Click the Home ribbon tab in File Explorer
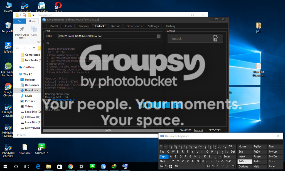Screen dimensions: 285x171 click(x=32, y=21)
